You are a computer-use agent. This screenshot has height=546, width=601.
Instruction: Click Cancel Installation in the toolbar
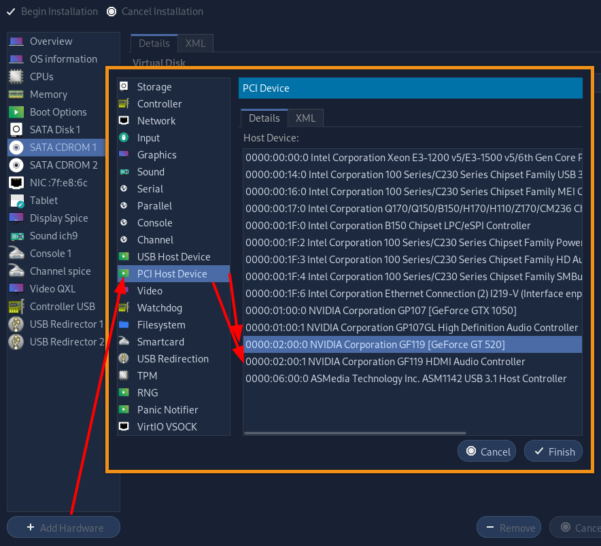[155, 12]
